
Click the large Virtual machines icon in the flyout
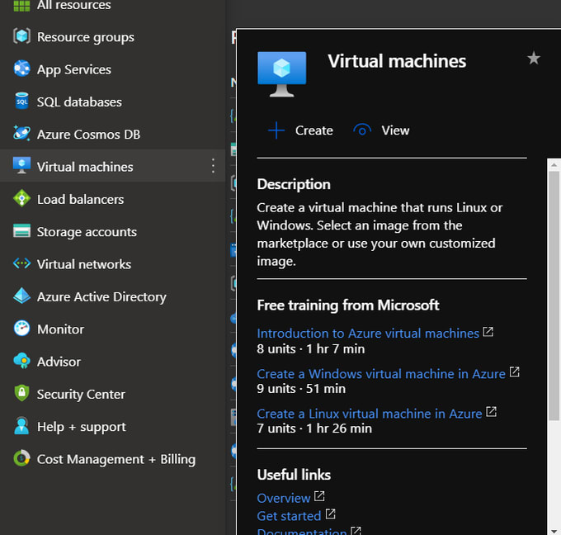[x=281, y=74]
